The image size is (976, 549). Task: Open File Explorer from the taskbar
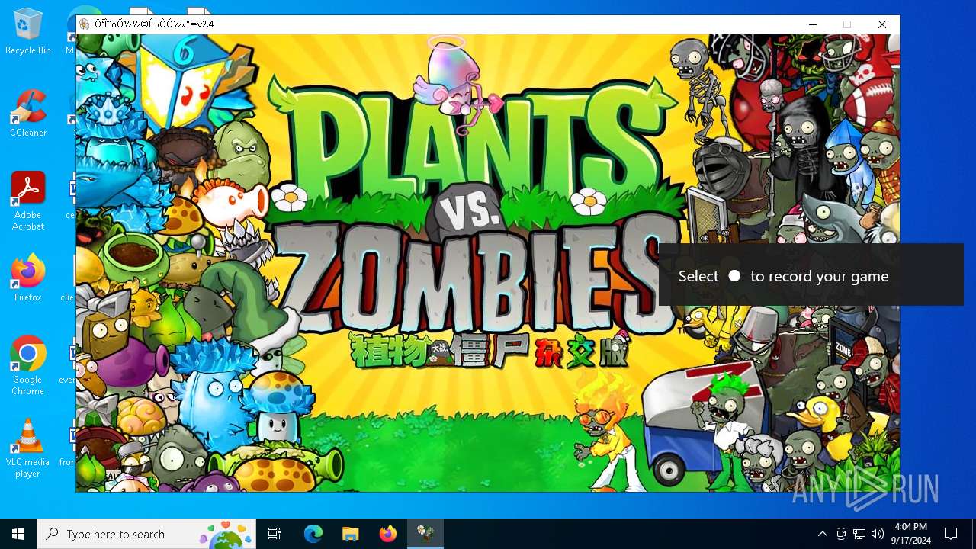click(x=350, y=534)
